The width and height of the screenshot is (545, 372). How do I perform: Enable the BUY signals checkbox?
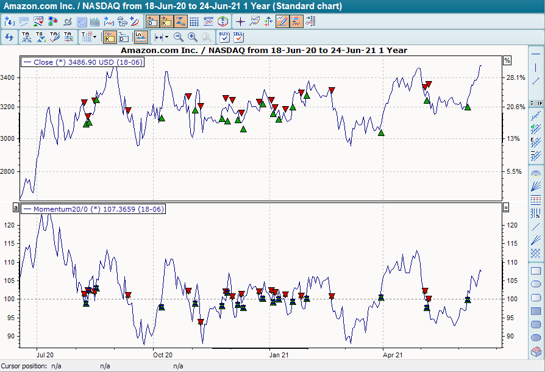click(223, 38)
